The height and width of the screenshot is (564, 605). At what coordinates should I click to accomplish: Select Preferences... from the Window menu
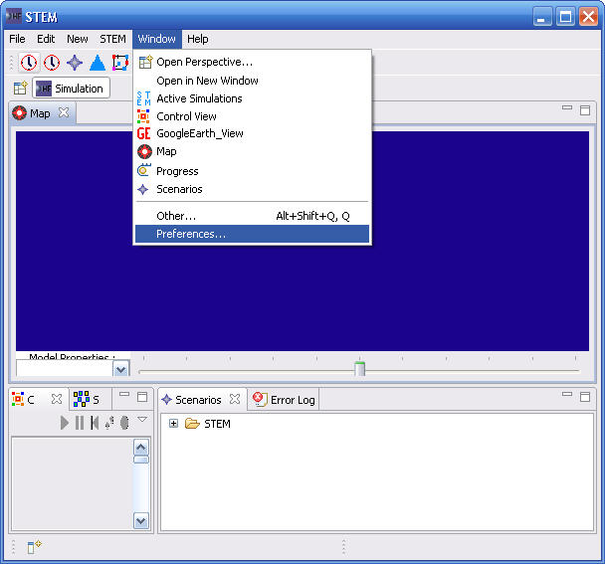pos(191,234)
